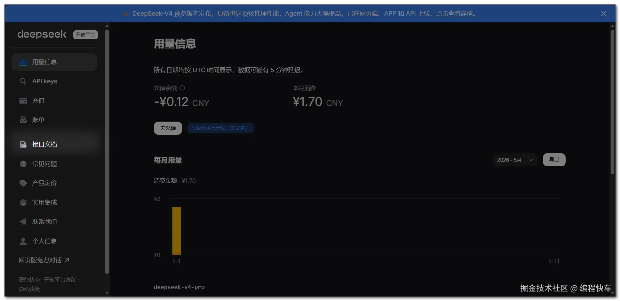The height and width of the screenshot is (301, 620).
Task: Click the deepseek-v4-pro model label
Action: point(179,287)
